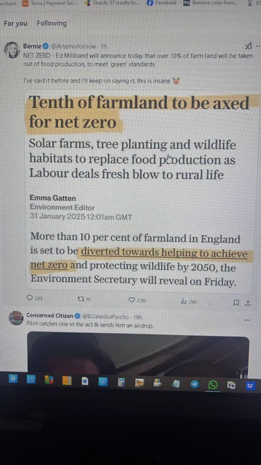Bookmark Bernie's net zero tweet
Image resolution: width=261 pixels, height=465 pixels.
[236, 302]
